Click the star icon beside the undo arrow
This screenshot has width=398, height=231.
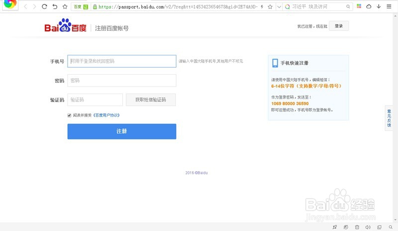(x=65, y=6)
